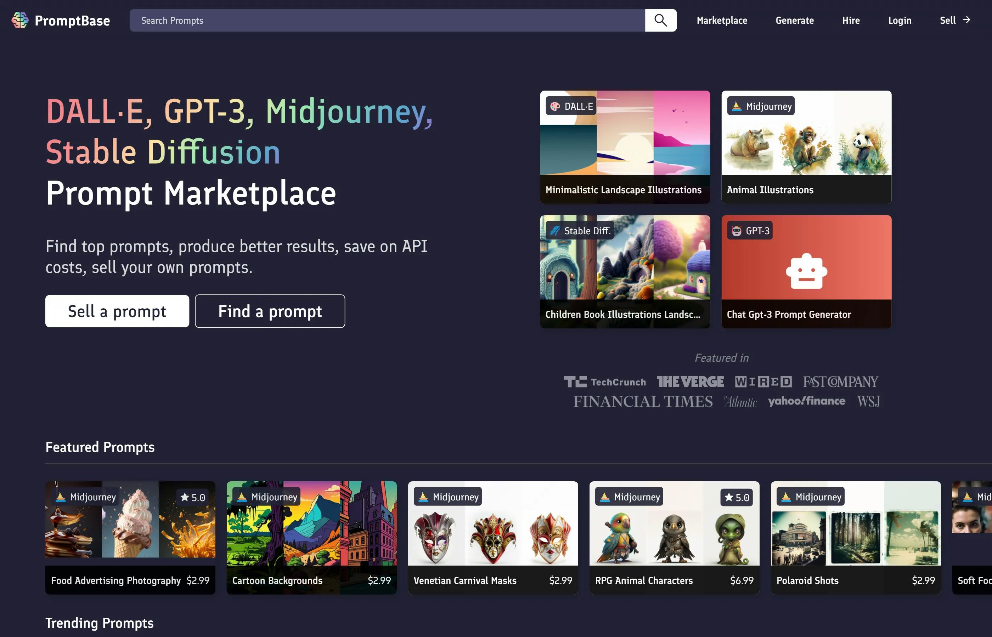Click the arrow icon beside Sell
Screen dimensions: 992x637
(967, 20)
